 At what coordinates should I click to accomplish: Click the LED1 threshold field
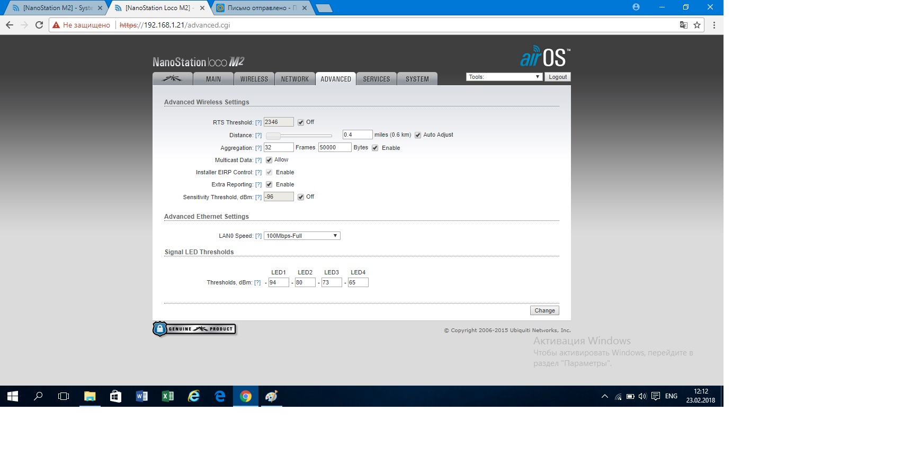pos(279,282)
